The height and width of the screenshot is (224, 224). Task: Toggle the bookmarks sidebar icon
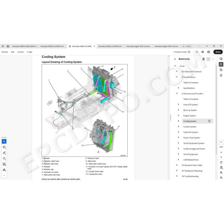coord(221,64)
